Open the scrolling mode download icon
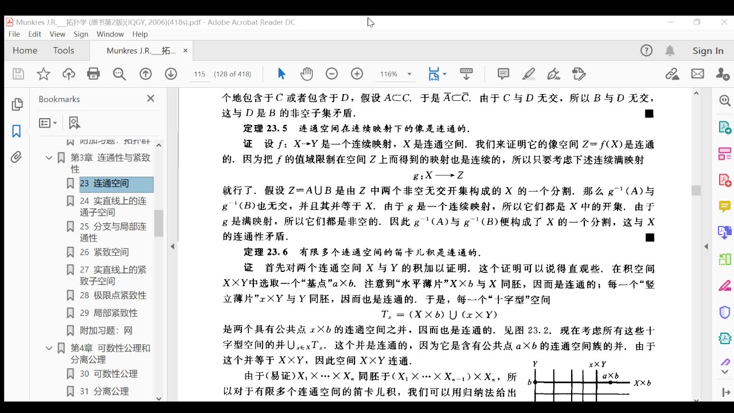This screenshot has width=734, height=413. coord(466,74)
